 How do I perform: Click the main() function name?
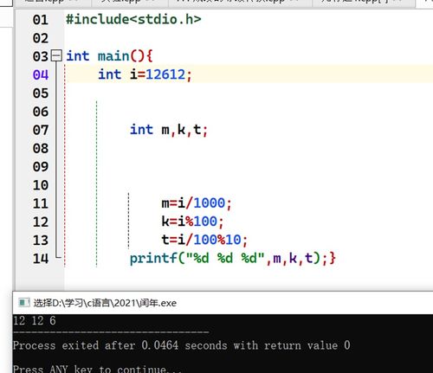tap(113, 56)
